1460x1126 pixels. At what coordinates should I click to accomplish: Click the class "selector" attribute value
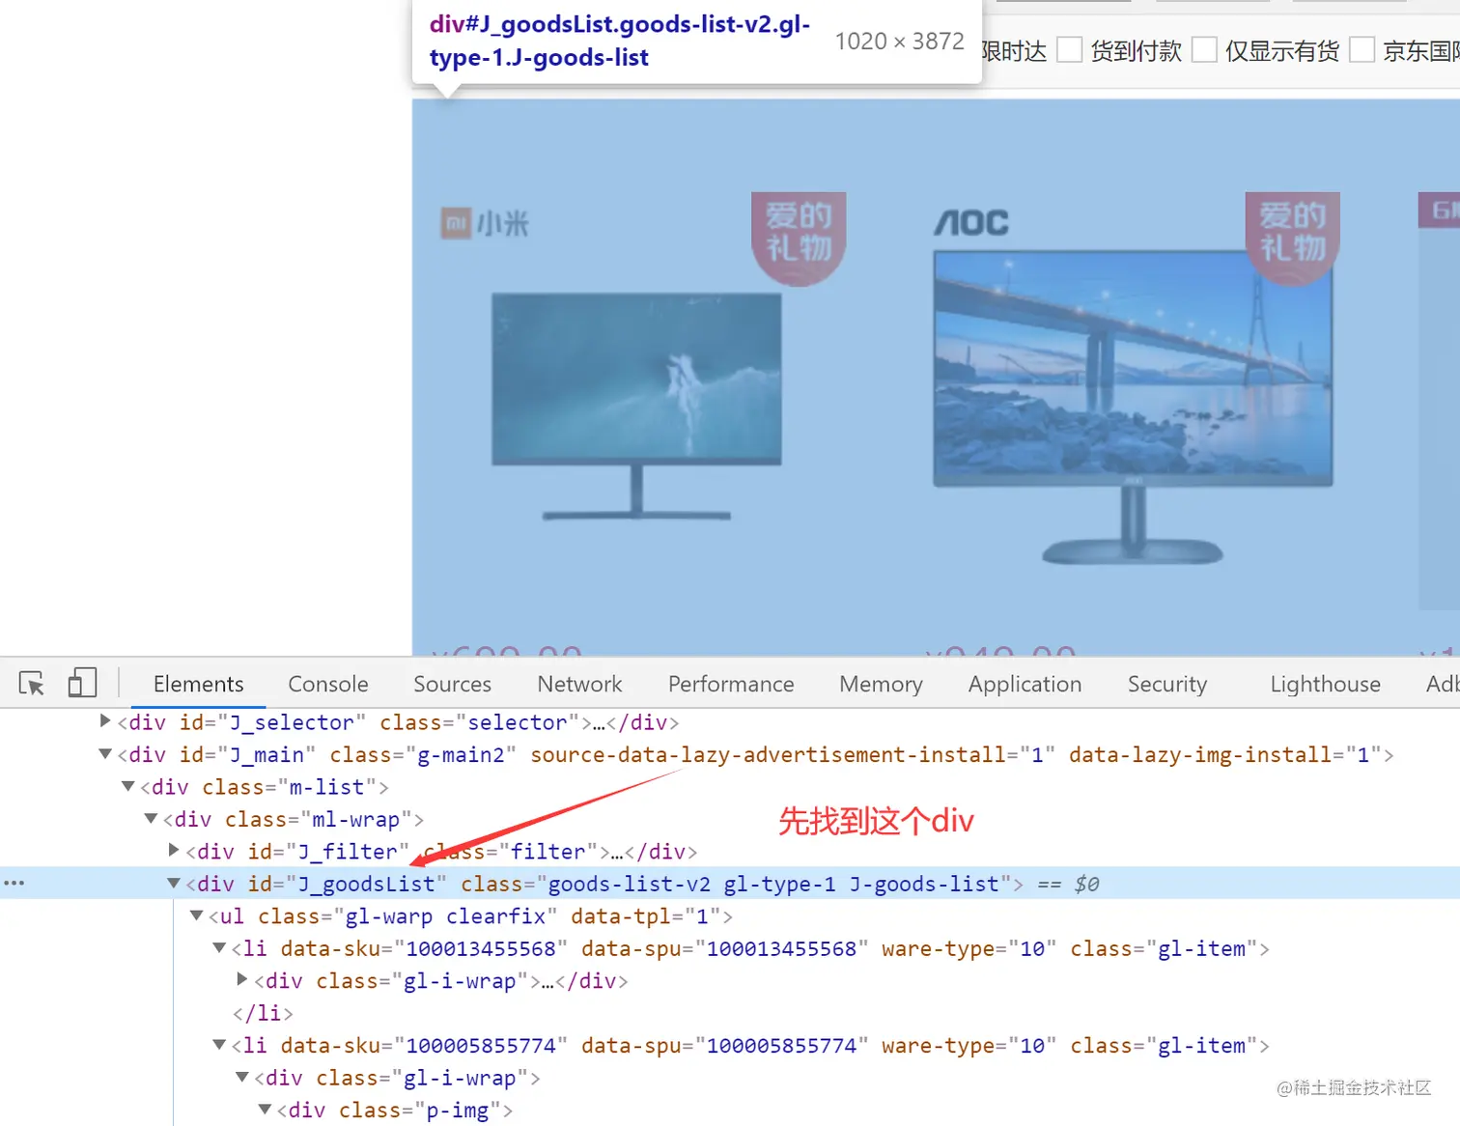(518, 722)
